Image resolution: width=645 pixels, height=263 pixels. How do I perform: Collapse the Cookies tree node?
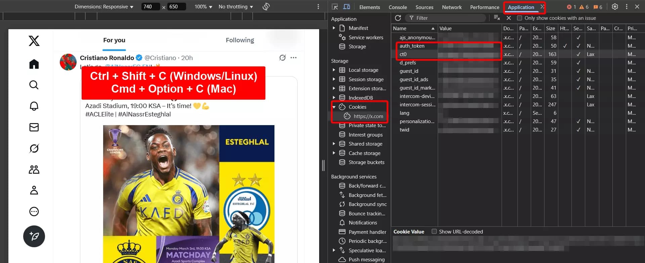(334, 107)
